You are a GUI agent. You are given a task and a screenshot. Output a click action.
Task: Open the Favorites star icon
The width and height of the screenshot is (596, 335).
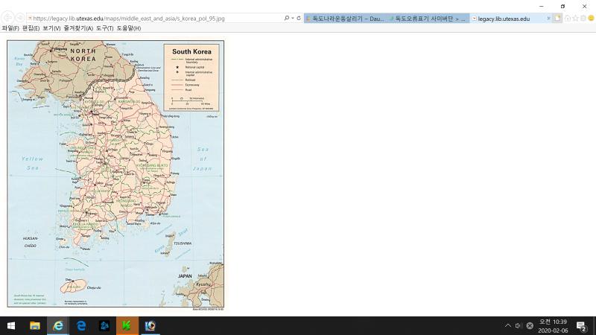(x=576, y=18)
